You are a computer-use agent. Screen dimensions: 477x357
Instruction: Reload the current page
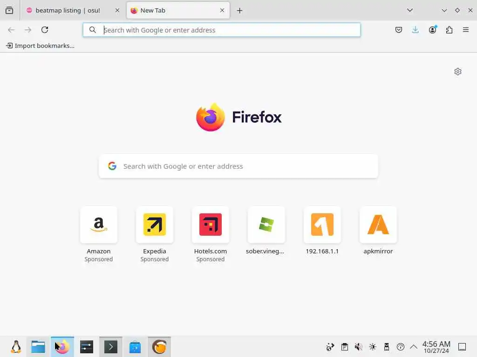click(x=45, y=30)
